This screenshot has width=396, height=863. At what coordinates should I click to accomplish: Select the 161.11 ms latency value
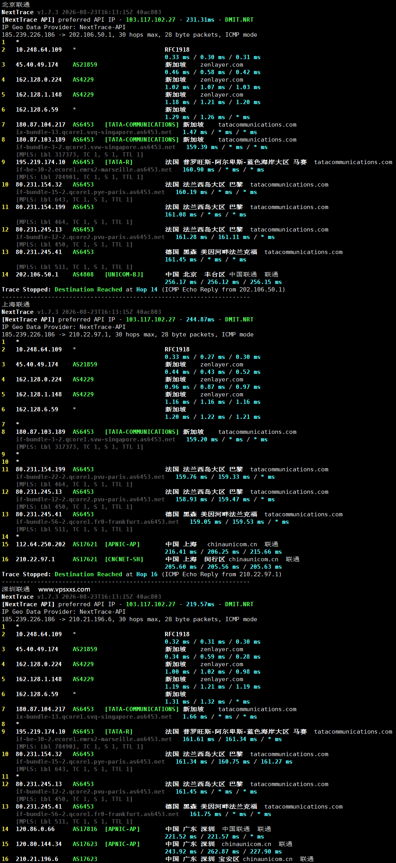click(234, 237)
